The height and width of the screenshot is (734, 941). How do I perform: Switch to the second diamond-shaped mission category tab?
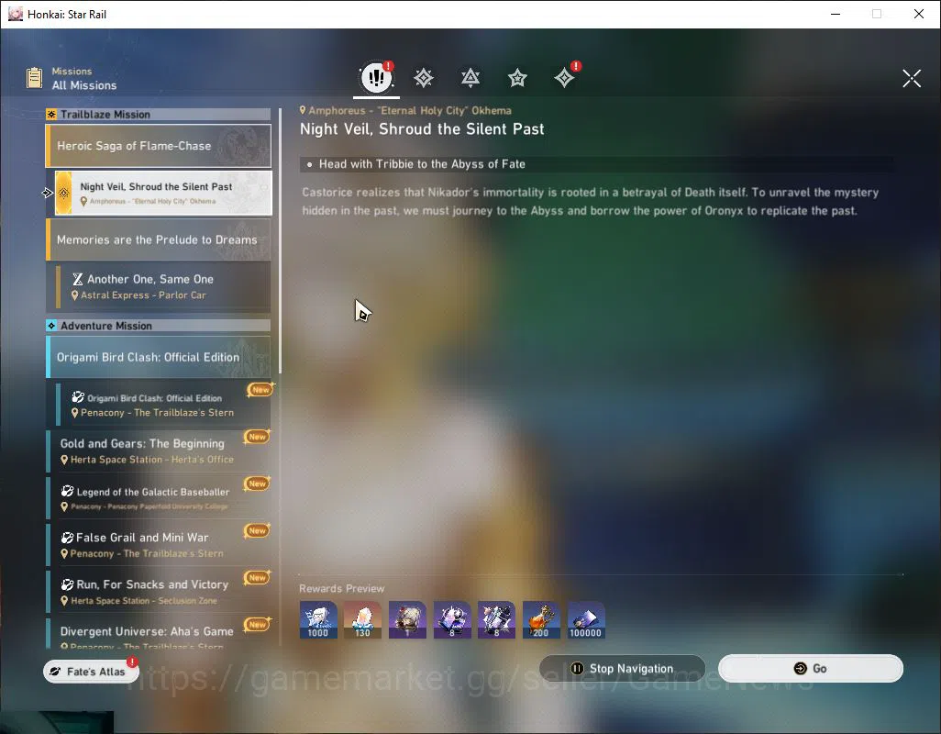point(424,78)
